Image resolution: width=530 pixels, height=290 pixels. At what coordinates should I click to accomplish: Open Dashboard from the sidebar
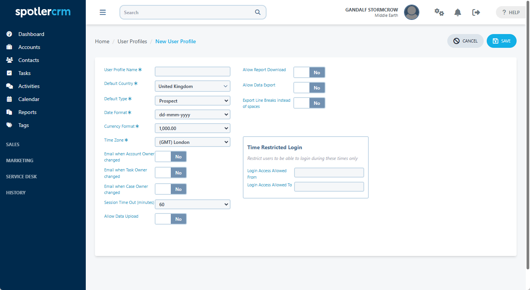(x=31, y=34)
